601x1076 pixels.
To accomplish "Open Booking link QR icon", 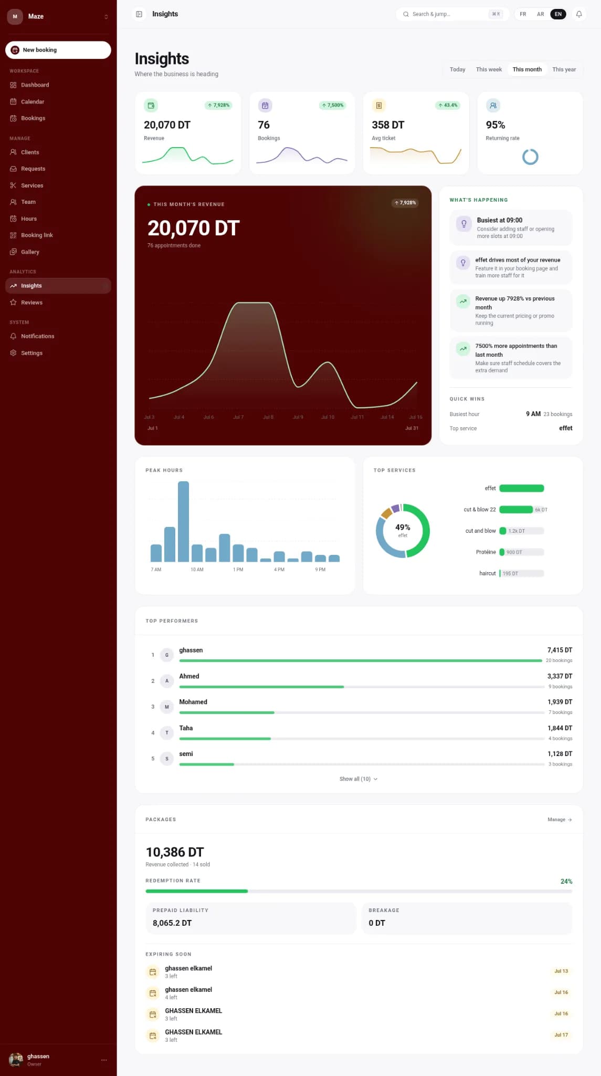I will [x=13, y=235].
